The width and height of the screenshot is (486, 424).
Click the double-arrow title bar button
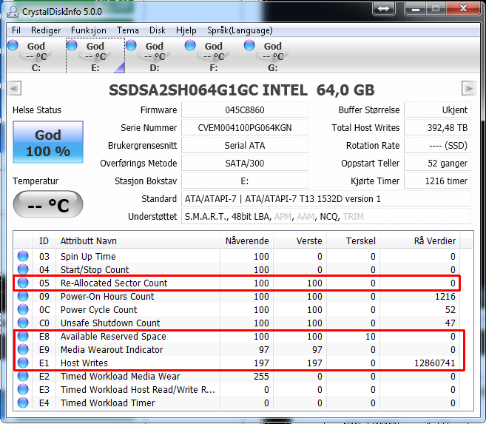tap(384, 8)
